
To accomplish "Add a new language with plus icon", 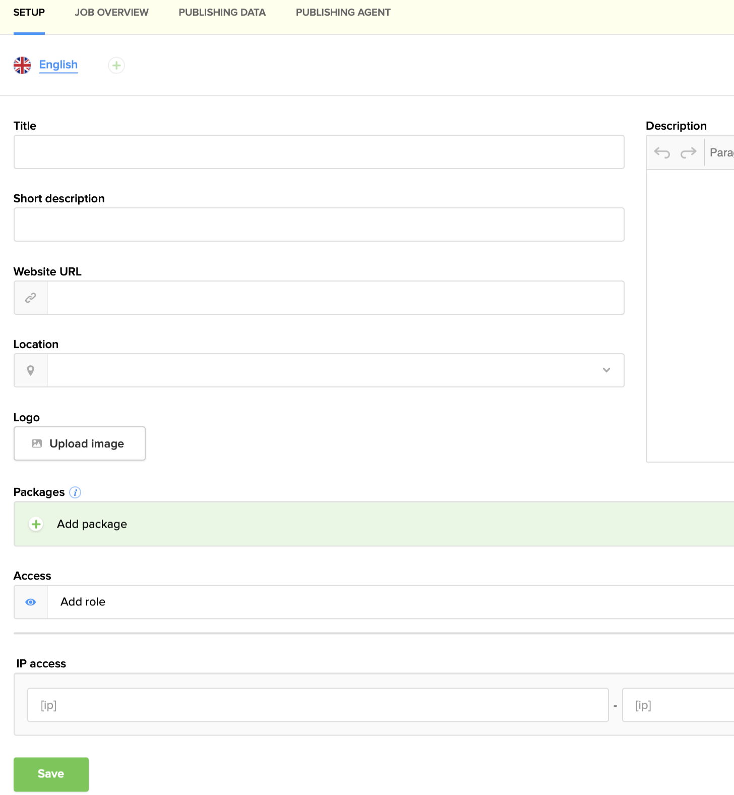I will (116, 65).
